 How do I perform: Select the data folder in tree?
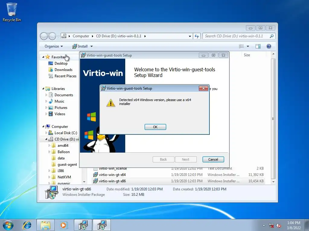[x=61, y=158]
